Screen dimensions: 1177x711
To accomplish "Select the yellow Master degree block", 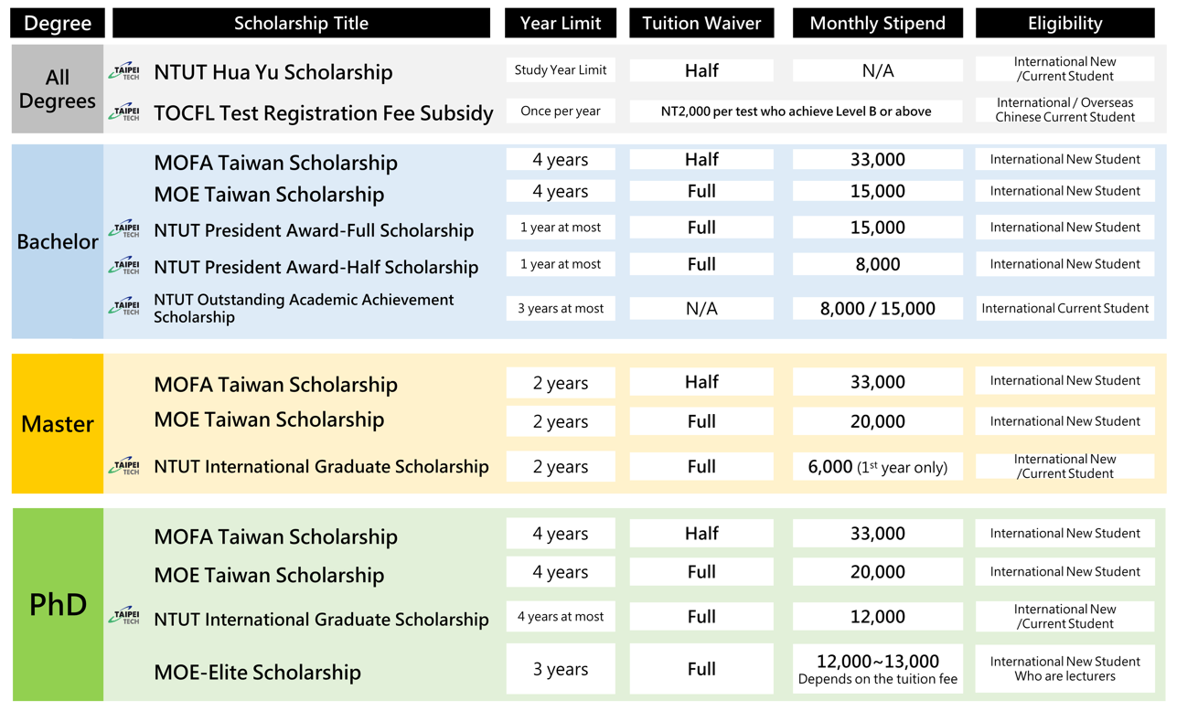I will 58,424.
